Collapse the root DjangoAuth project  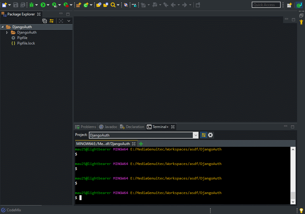[x=3, y=27]
